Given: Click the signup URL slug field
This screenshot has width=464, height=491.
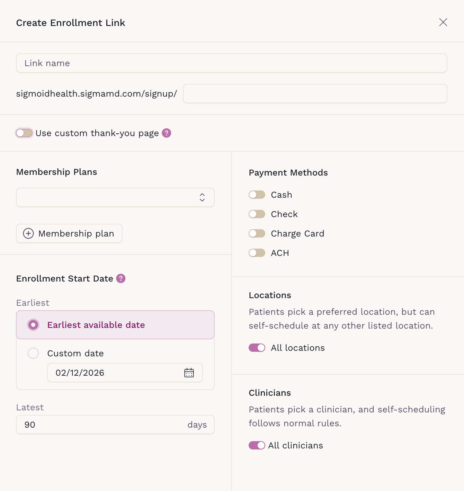Looking at the screenshot, I should click(315, 93).
